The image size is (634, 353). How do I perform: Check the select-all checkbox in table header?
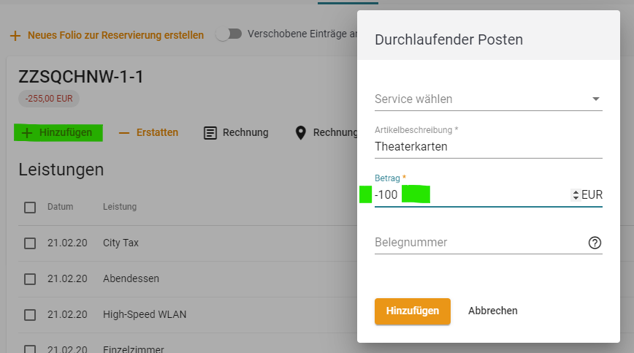[x=30, y=208]
